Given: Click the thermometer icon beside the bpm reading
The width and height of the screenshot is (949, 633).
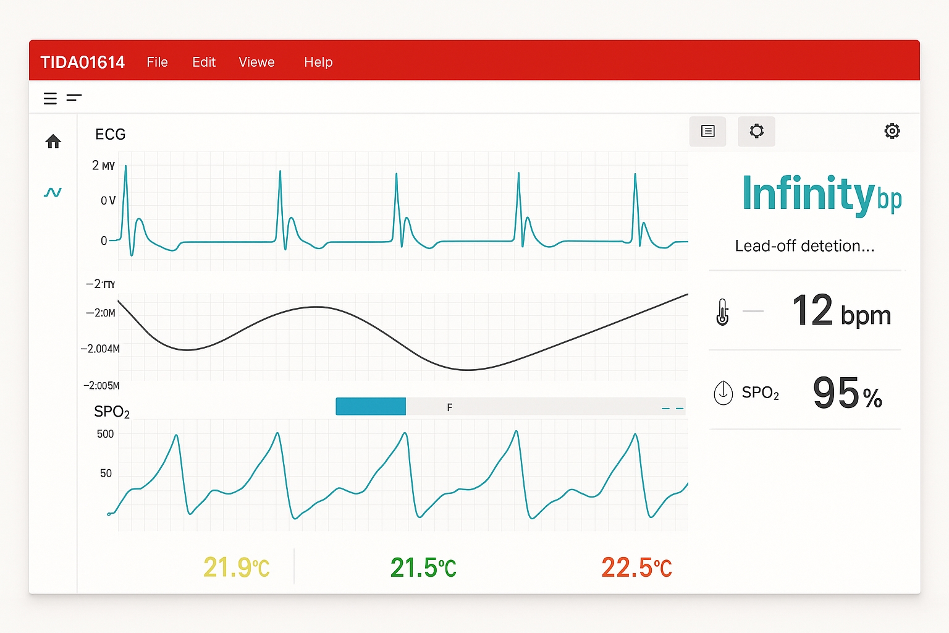Looking at the screenshot, I should click(722, 312).
